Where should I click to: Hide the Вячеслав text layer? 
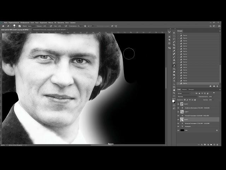coord(178,124)
